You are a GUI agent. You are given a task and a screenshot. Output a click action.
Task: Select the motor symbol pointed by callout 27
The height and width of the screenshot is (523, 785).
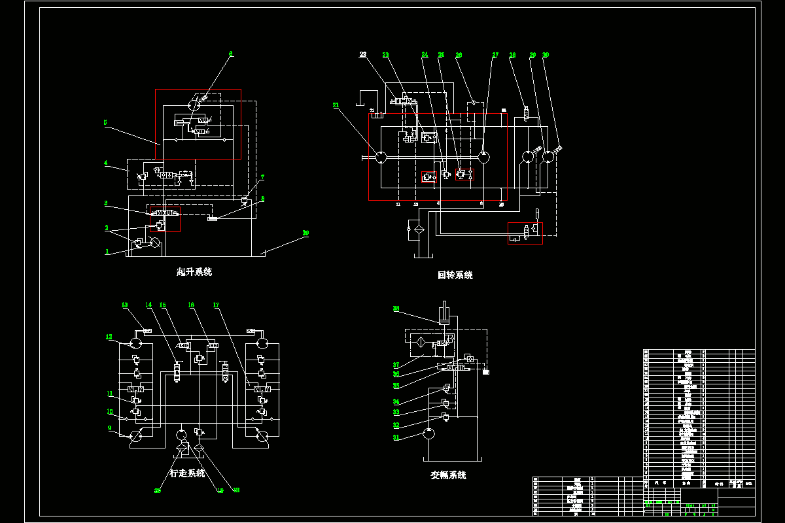pyautogui.click(x=483, y=157)
